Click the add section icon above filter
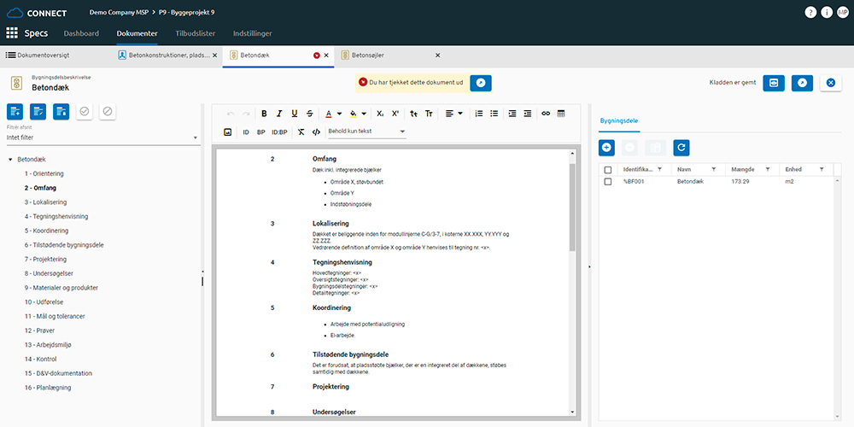 (x=16, y=112)
